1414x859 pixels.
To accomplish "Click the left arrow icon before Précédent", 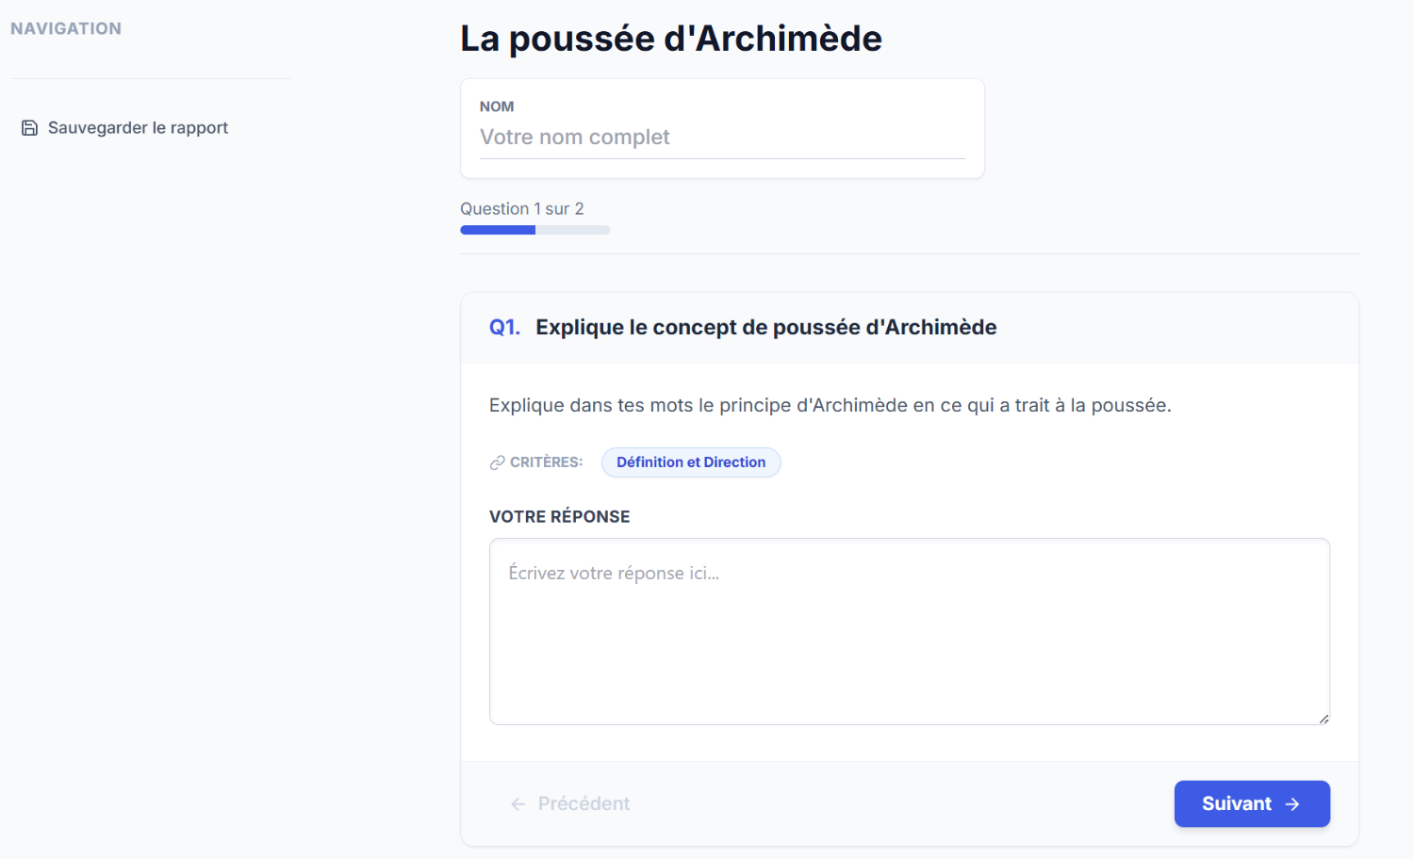I will click(x=518, y=804).
